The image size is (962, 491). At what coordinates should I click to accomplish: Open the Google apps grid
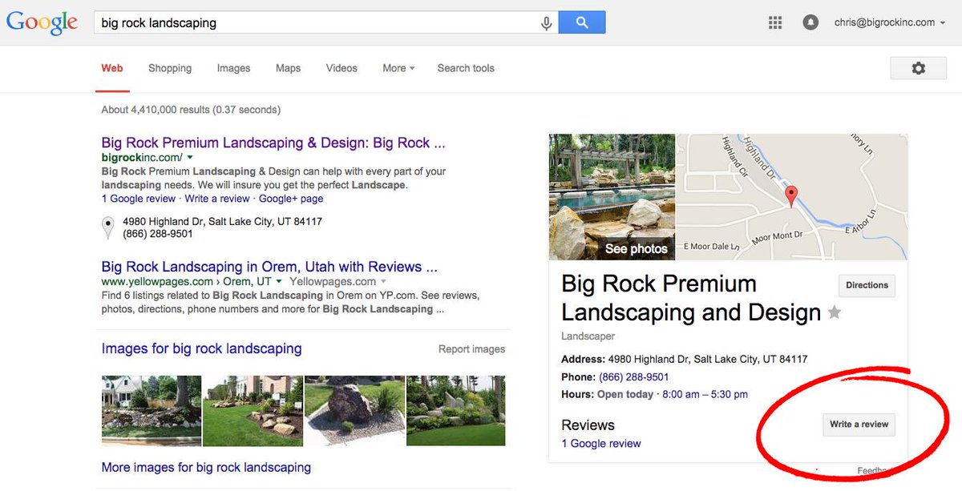[x=775, y=23]
